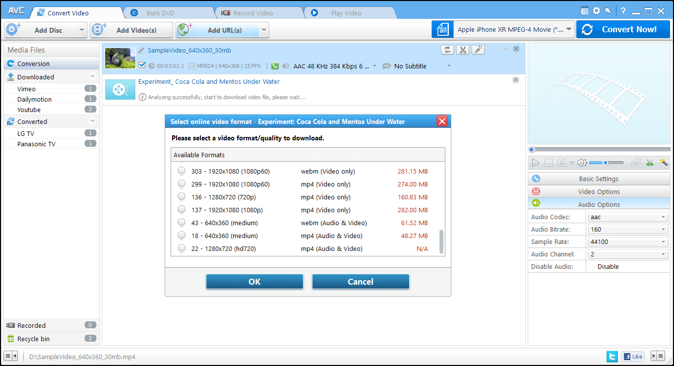Rename SampleVideo using the pencil icon

coord(141,51)
